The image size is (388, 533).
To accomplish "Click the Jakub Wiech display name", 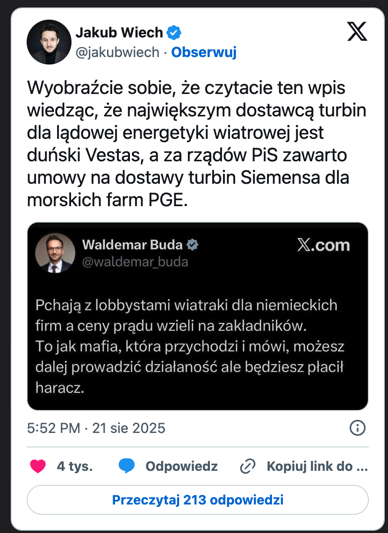I will [x=119, y=33].
